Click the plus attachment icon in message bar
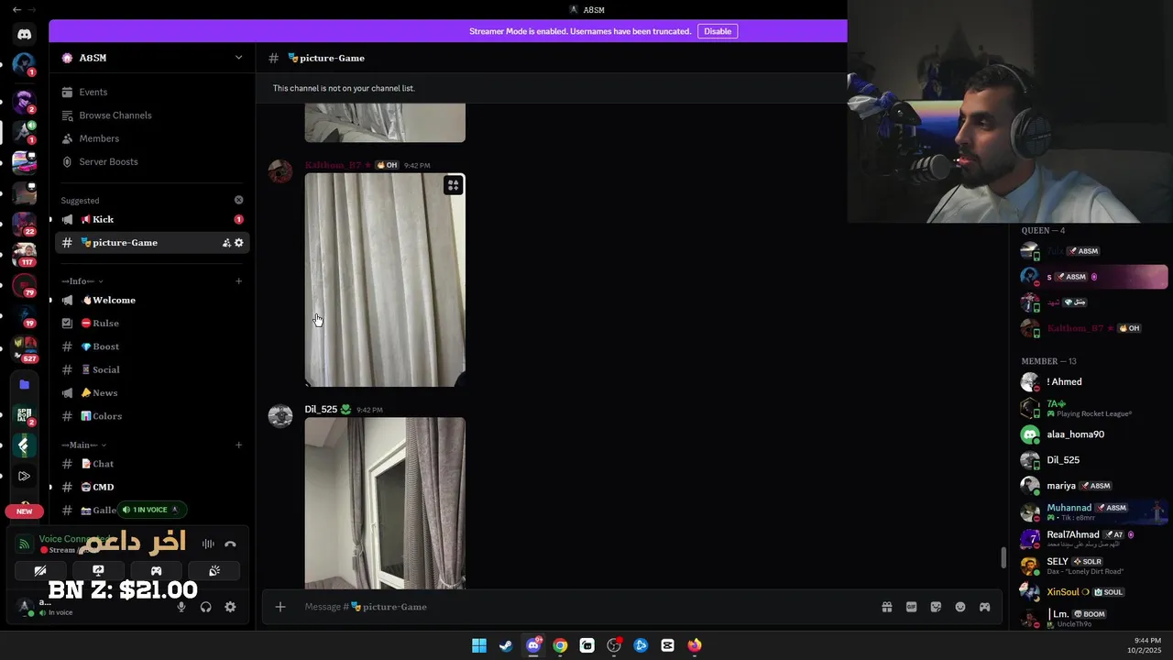The height and width of the screenshot is (660, 1173). [280, 607]
